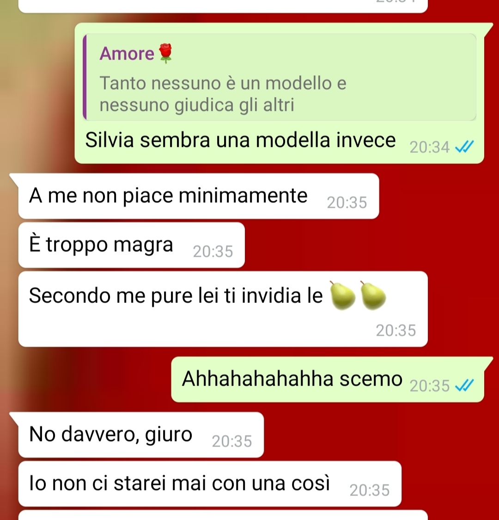This screenshot has height=520, width=499.
Task: Tap the 'No davvero, giuro' message
Action: [x=141, y=435]
